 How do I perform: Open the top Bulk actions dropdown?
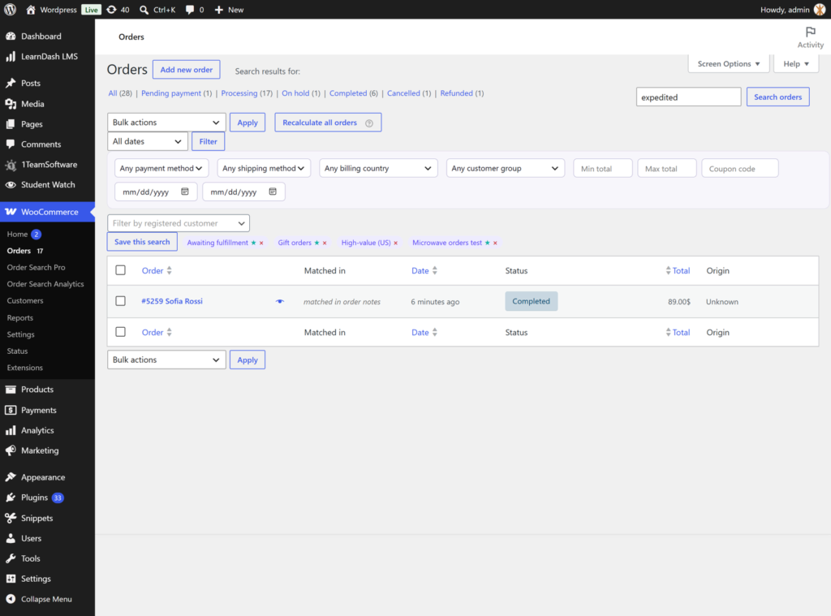[x=166, y=123]
